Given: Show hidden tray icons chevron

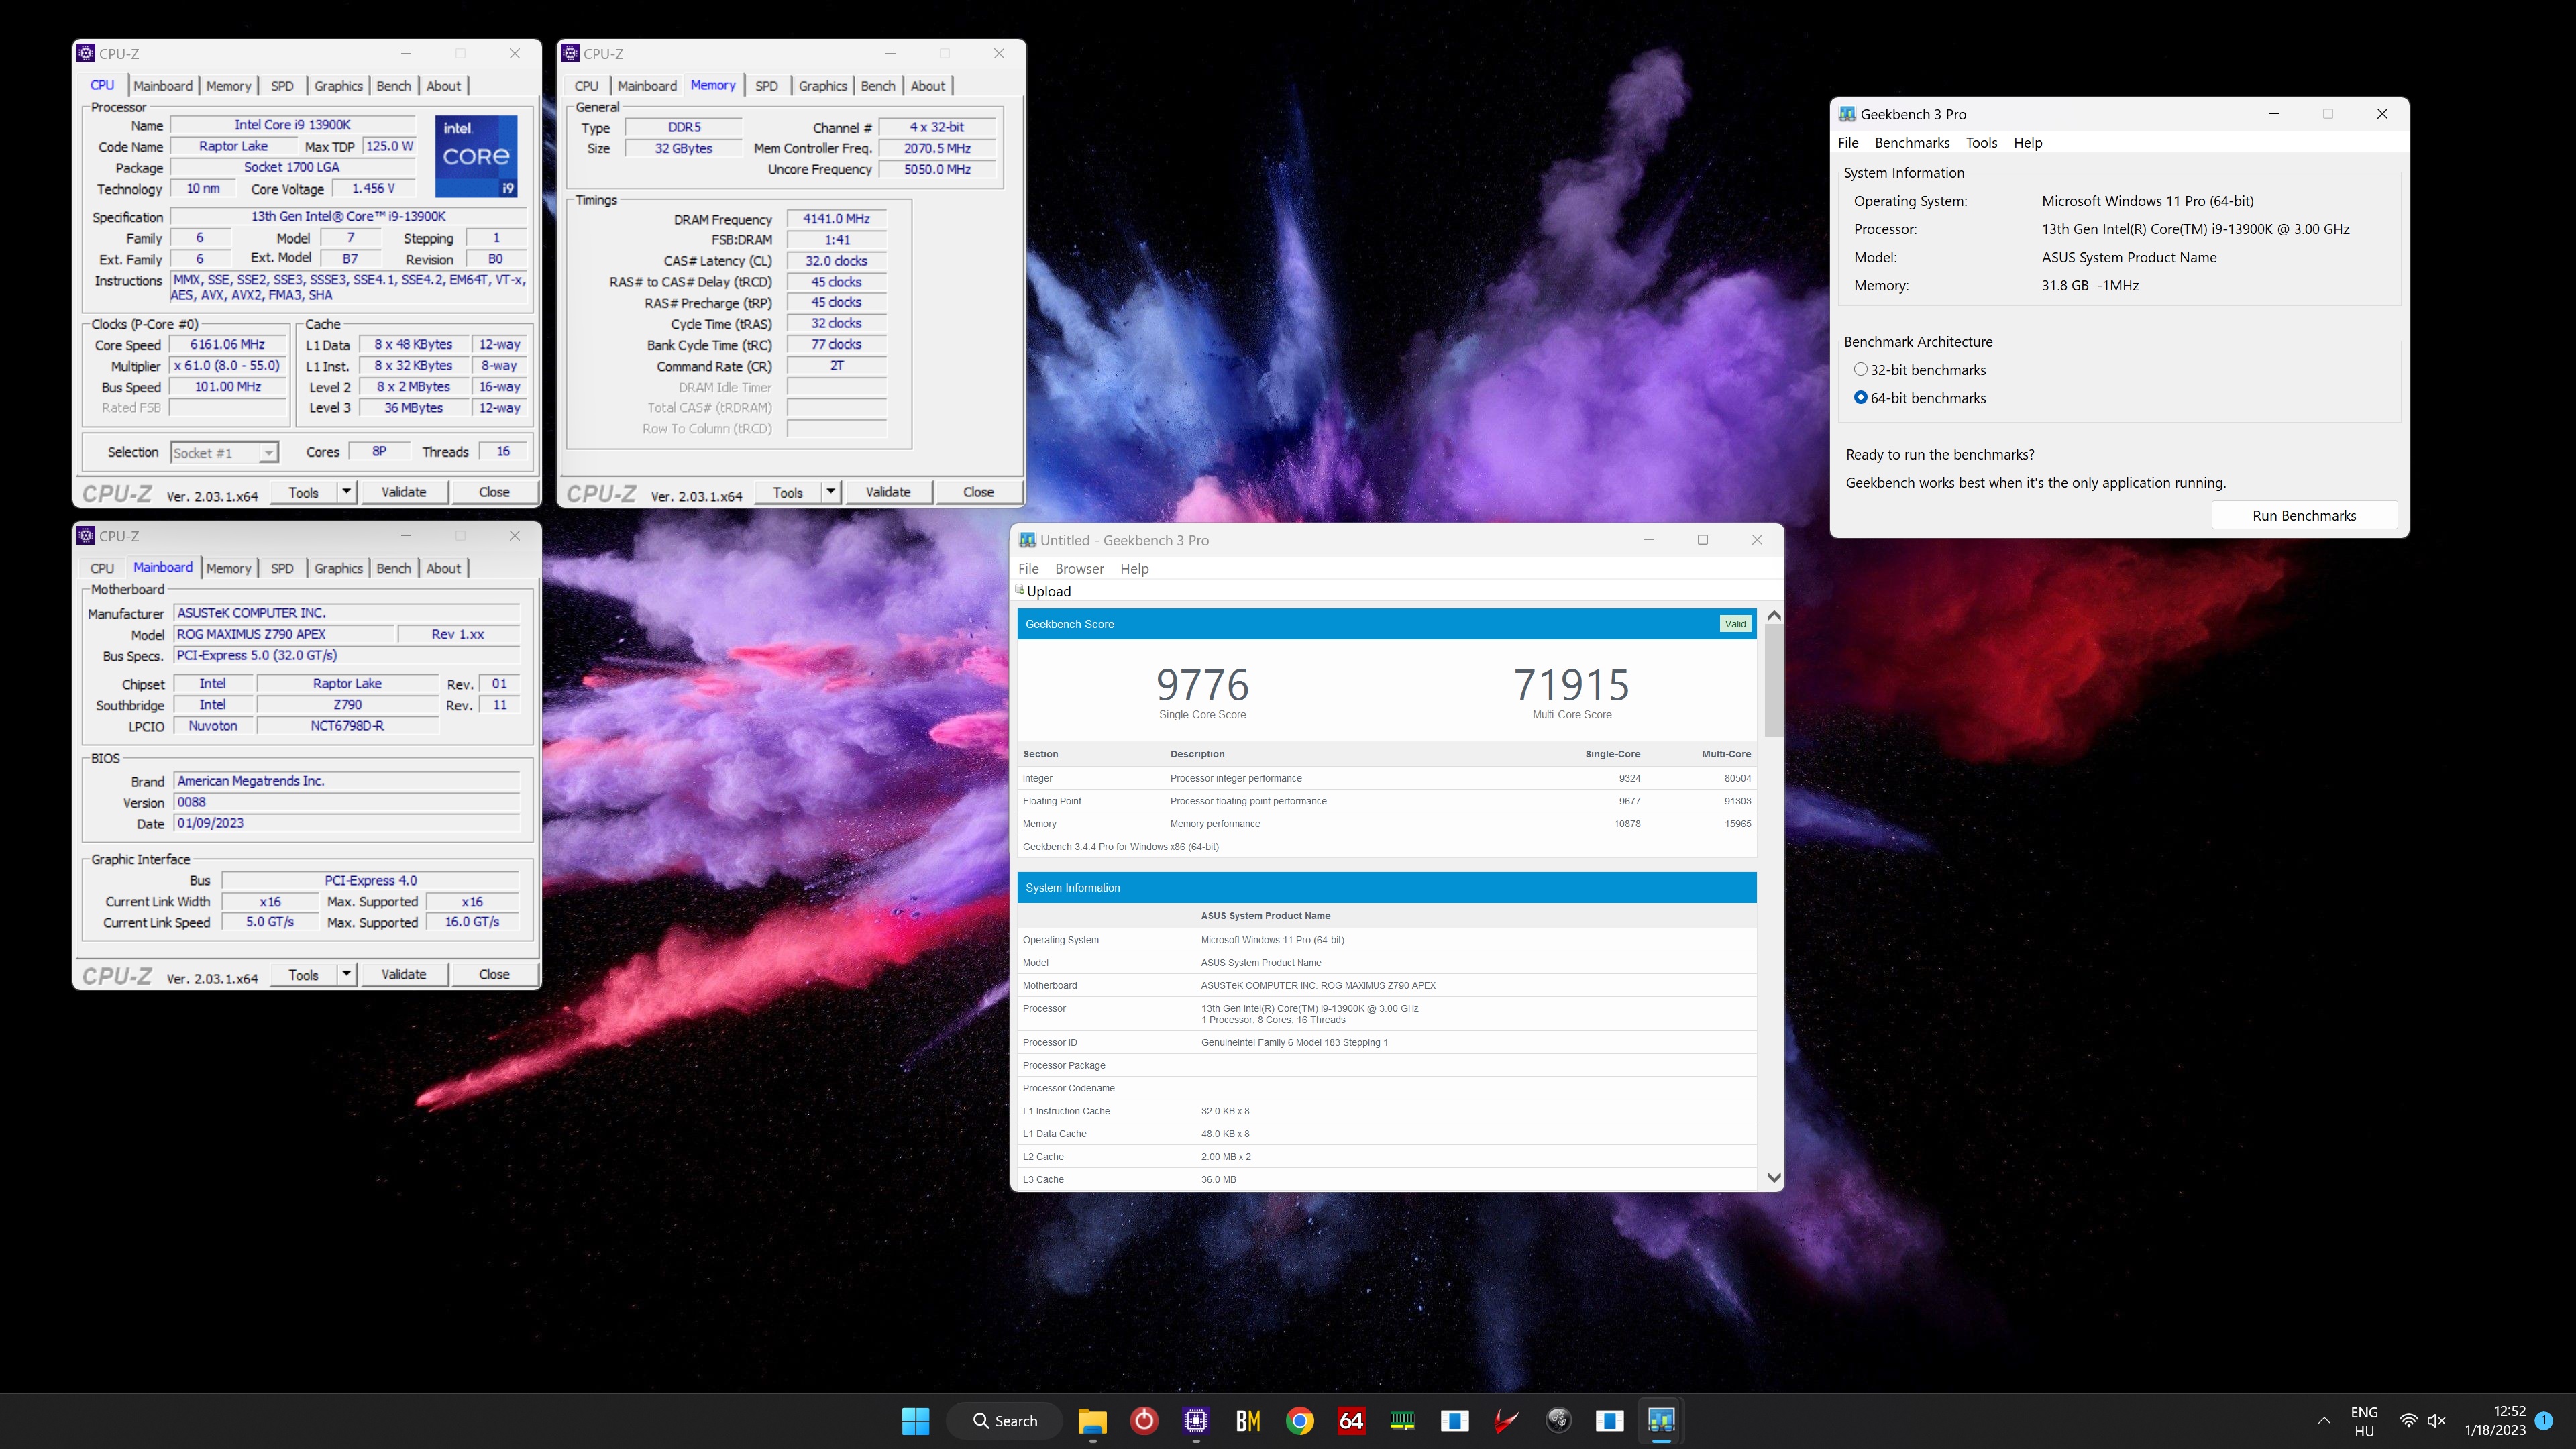Looking at the screenshot, I should click(x=2323, y=1421).
